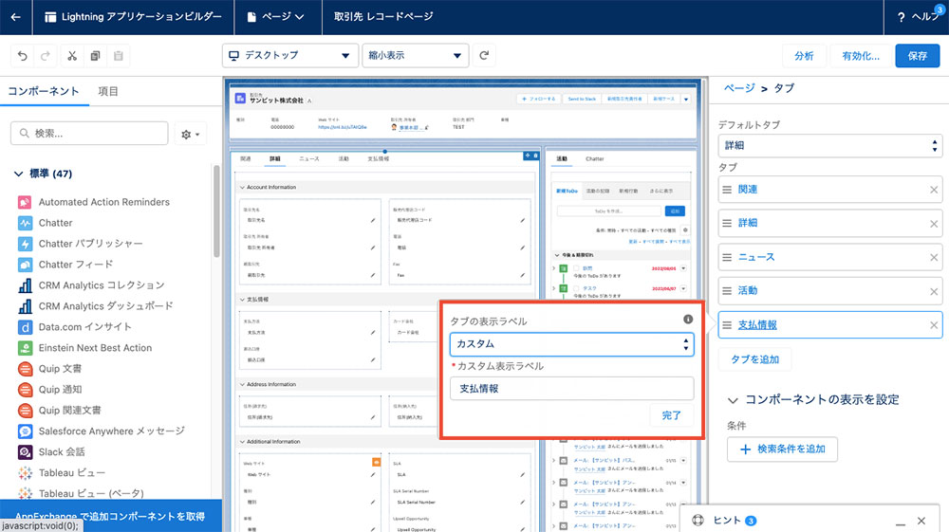This screenshot has height=532, width=949.
Task: Click the undo icon
Action: tap(23, 56)
